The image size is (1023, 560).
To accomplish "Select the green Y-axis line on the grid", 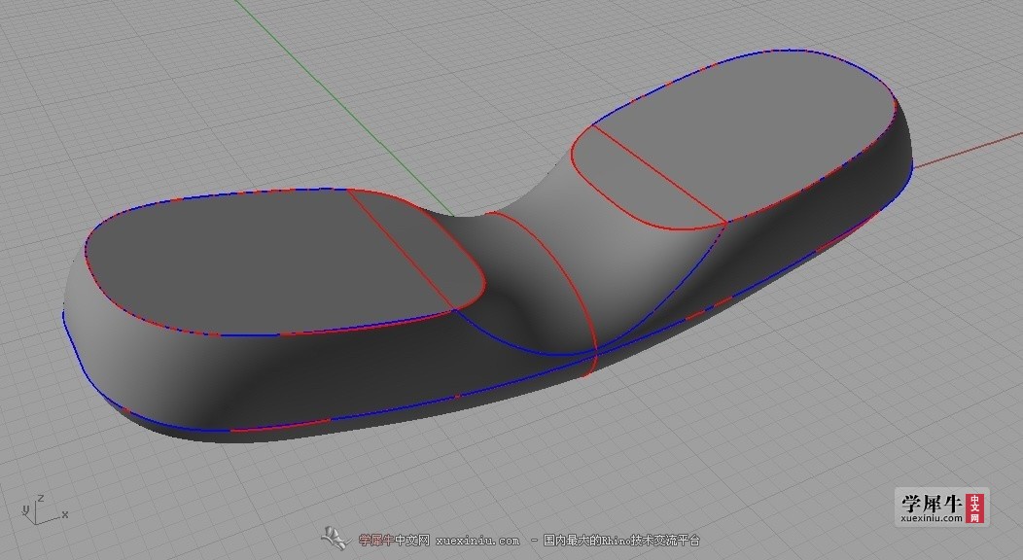I will pos(344,108).
